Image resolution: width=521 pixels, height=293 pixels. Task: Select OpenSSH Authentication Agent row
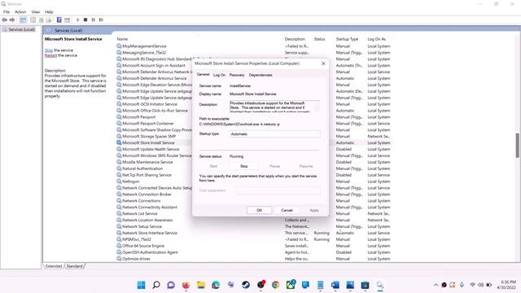tap(150, 252)
